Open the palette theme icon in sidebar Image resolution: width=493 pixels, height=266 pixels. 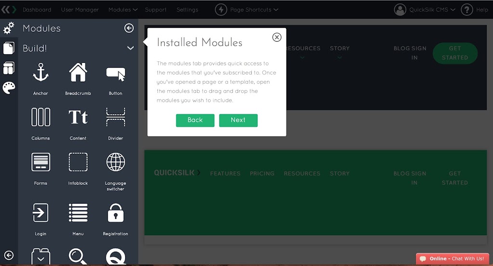(9, 88)
